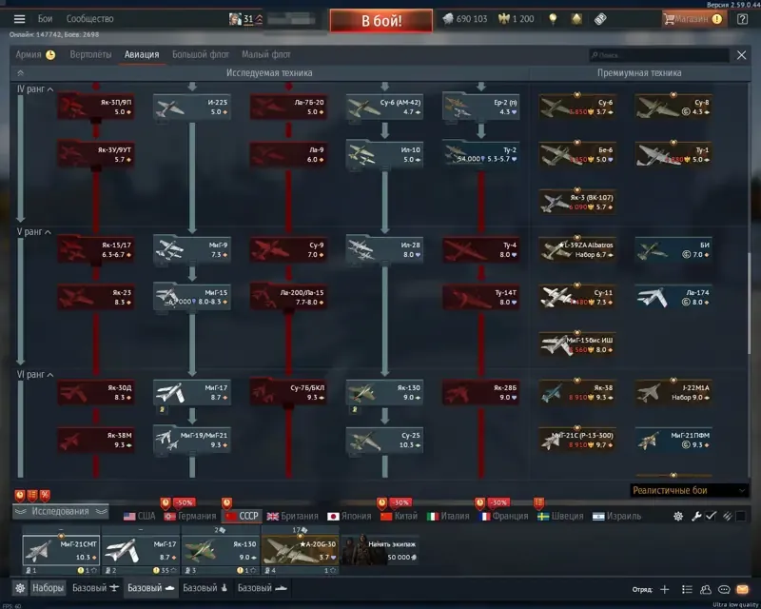The height and width of the screenshot is (609, 761).
Task: Click the red В бой! button
Action: click(x=381, y=21)
